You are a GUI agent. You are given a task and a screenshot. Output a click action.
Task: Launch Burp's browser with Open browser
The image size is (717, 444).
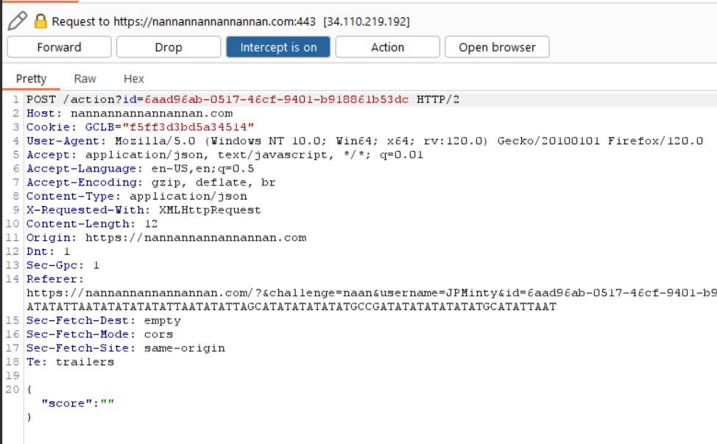(497, 47)
